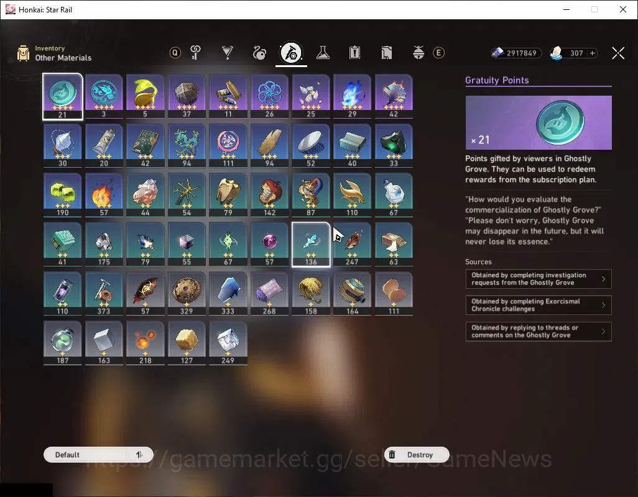Image resolution: width=638 pixels, height=497 pixels.
Task: Select the paint tube item with count 20
Action: click(104, 145)
